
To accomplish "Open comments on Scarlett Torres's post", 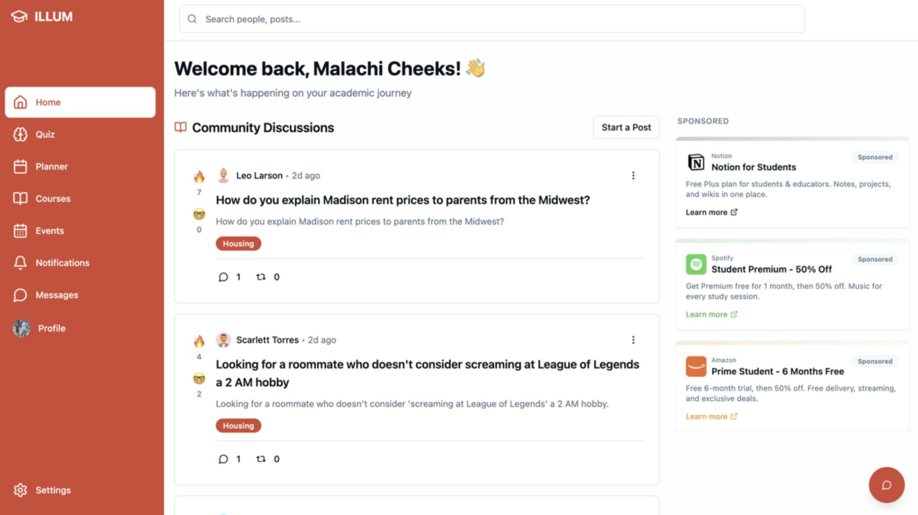I will pos(224,459).
